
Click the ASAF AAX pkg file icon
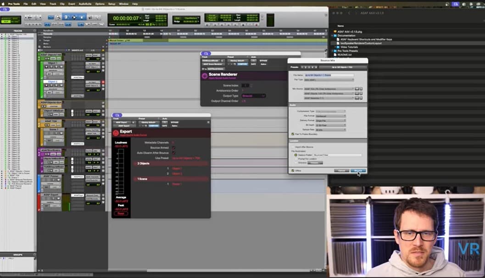(335, 32)
